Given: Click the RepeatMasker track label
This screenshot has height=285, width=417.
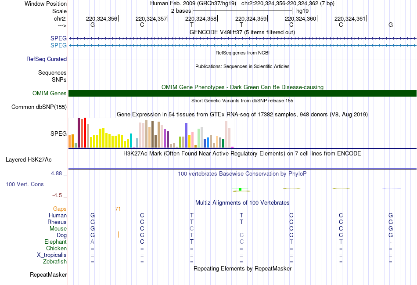Looking at the screenshot, I should click(x=48, y=274).
